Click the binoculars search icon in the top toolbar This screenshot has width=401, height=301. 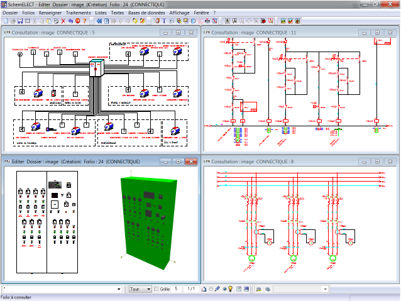pyautogui.click(x=172, y=21)
